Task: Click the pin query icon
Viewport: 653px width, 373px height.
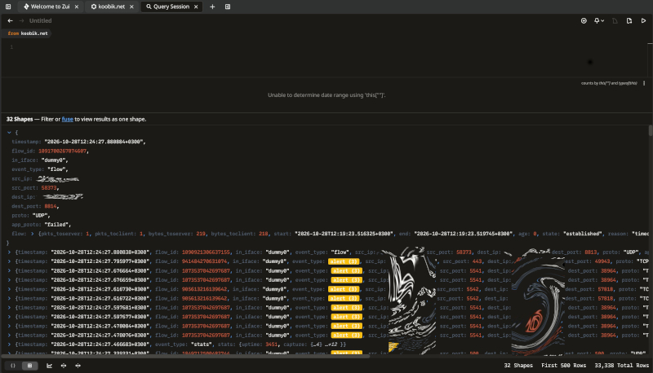Action: 597,21
